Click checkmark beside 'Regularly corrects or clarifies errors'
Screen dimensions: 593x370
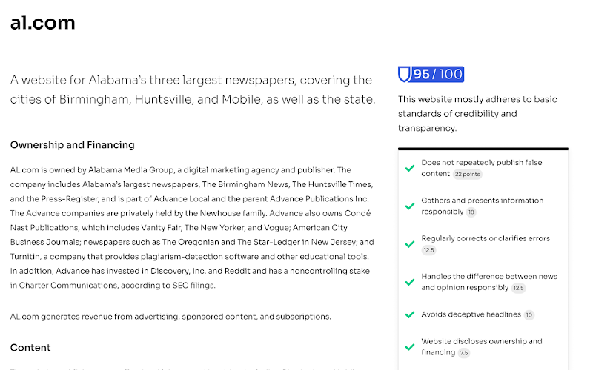click(410, 244)
